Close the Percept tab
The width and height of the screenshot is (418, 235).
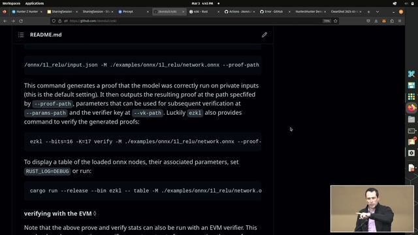[x=148, y=12]
